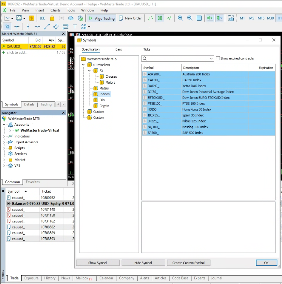
Task: Select the vertical line drawing tool
Action: click(x=28, y=27)
